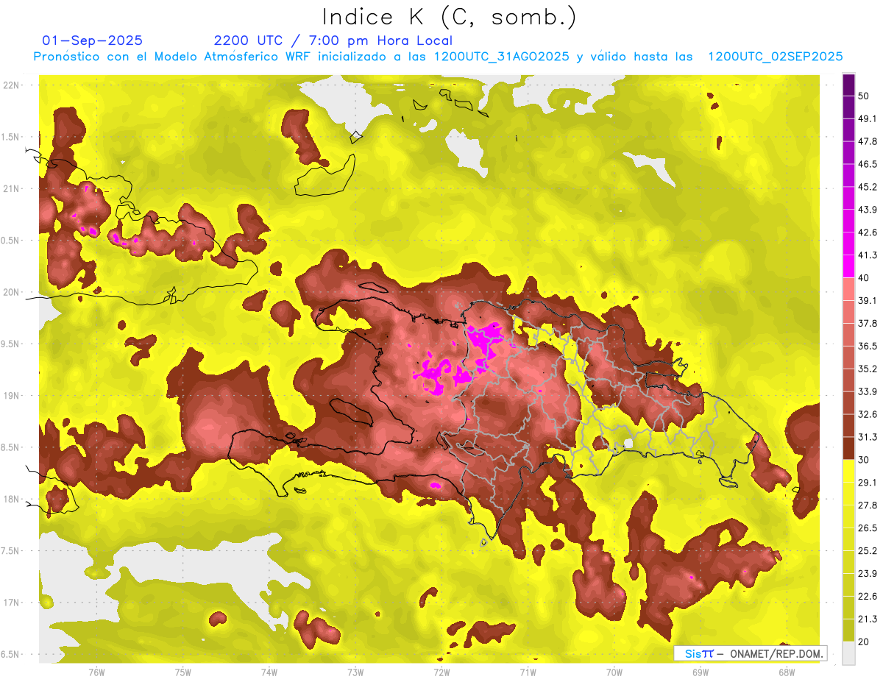Click the longitude label "68W"

(x=787, y=672)
